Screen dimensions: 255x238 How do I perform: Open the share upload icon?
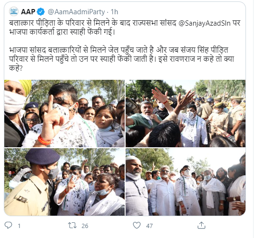pyautogui.click(x=201, y=225)
